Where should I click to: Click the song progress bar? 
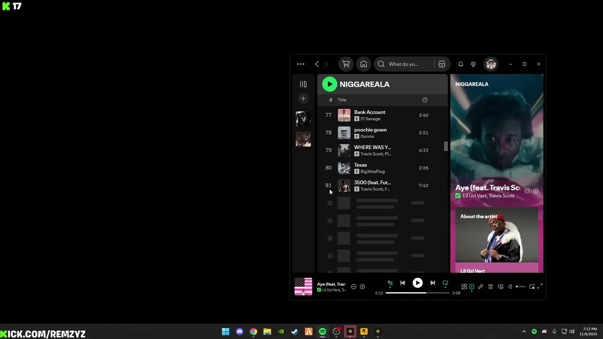click(x=417, y=293)
